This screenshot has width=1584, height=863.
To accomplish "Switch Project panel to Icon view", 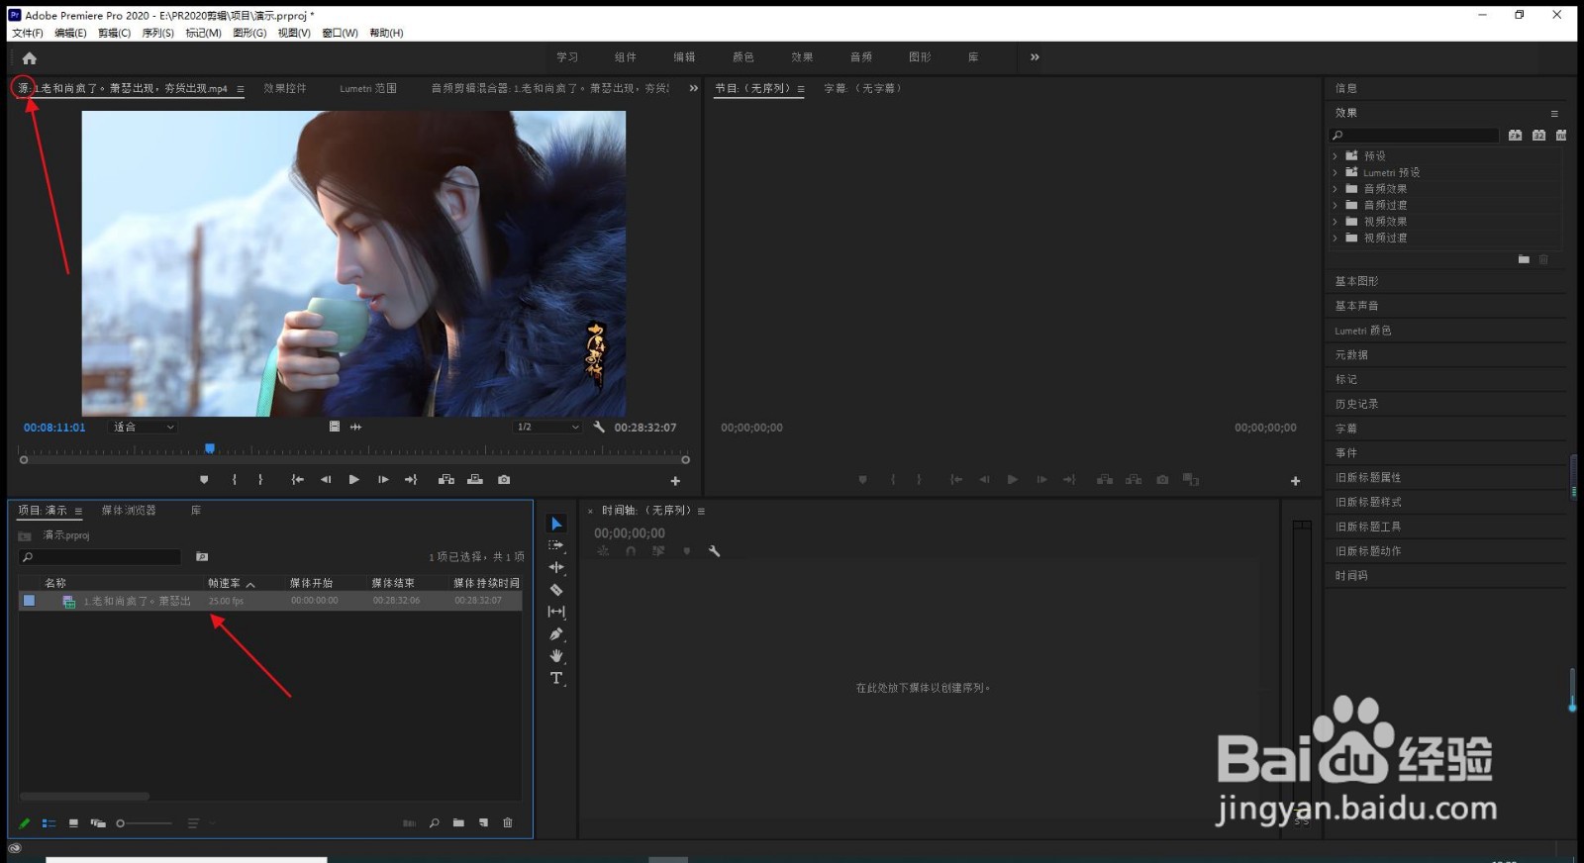I will [x=73, y=822].
